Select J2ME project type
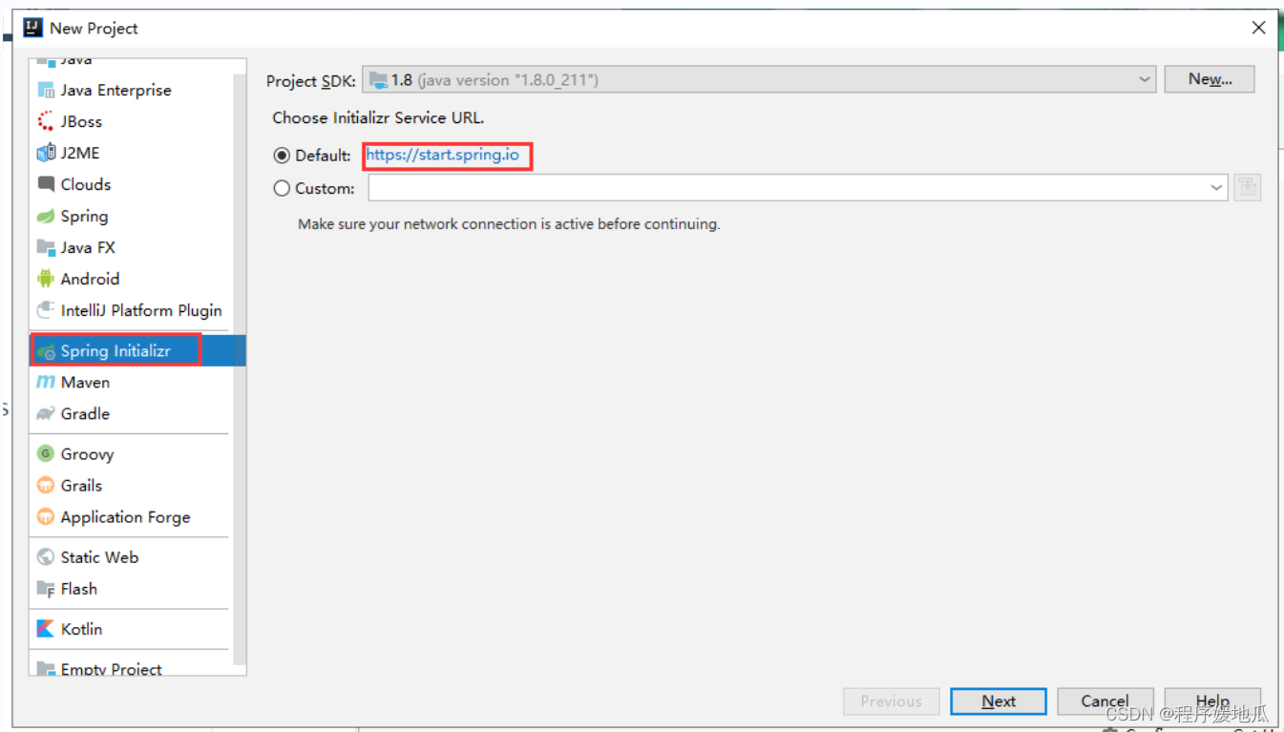 pyautogui.click(x=129, y=153)
